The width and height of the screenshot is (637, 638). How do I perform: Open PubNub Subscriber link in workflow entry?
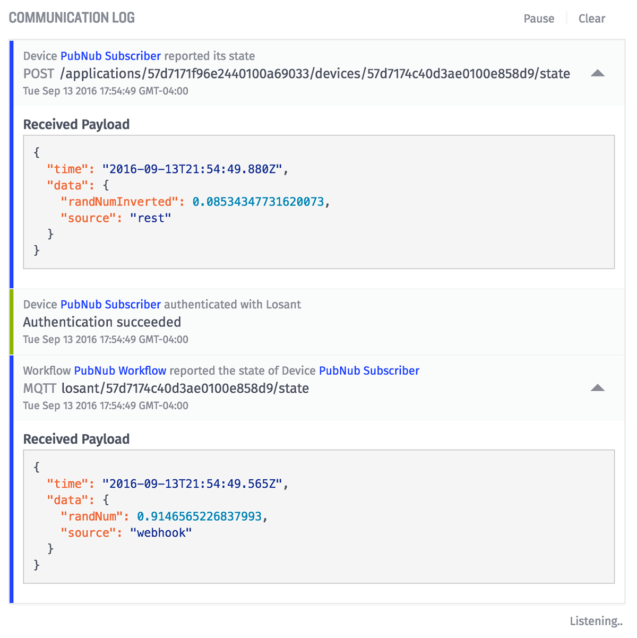369,371
